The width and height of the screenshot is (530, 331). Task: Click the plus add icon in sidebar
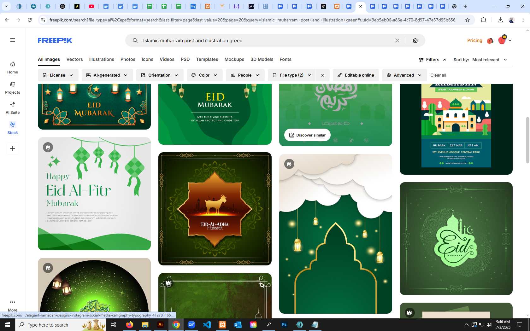coord(13,148)
